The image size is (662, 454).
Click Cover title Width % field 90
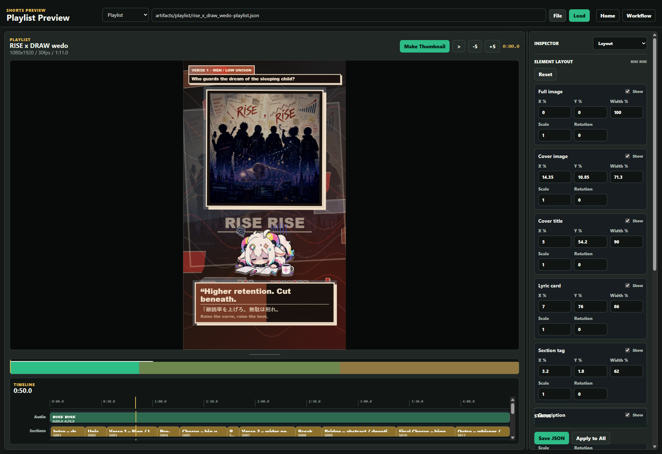click(626, 242)
